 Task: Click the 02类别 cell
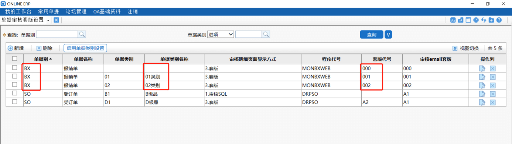click(x=174, y=85)
